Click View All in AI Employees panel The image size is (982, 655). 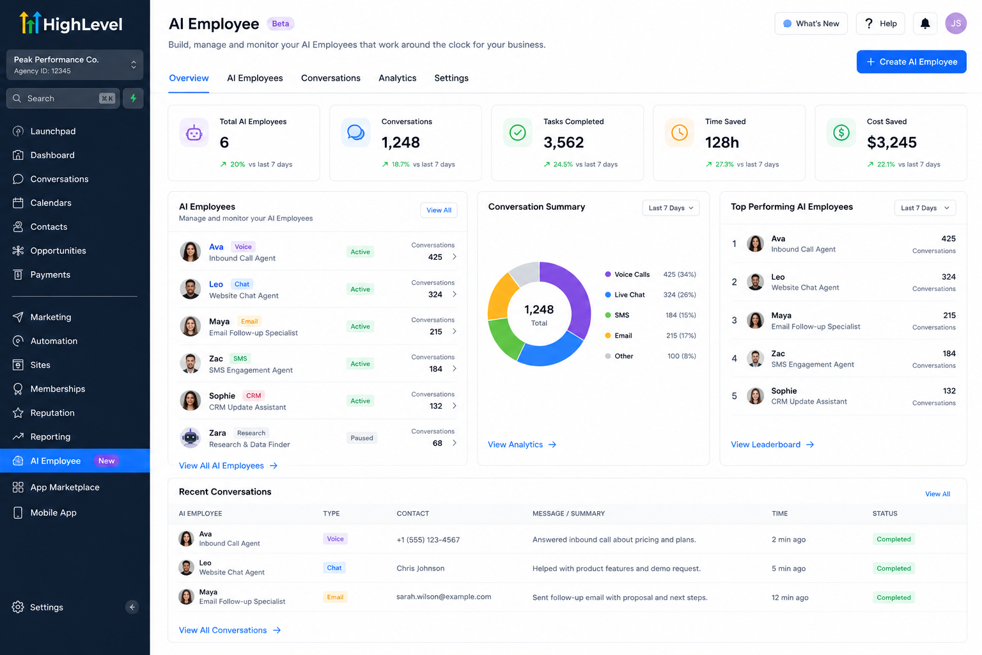tap(439, 210)
